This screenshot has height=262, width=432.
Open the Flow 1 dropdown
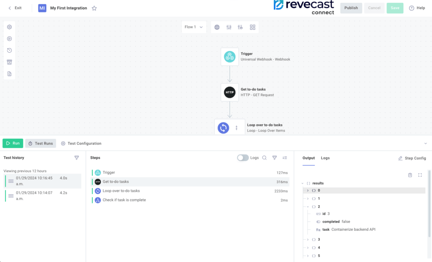(194, 27)
